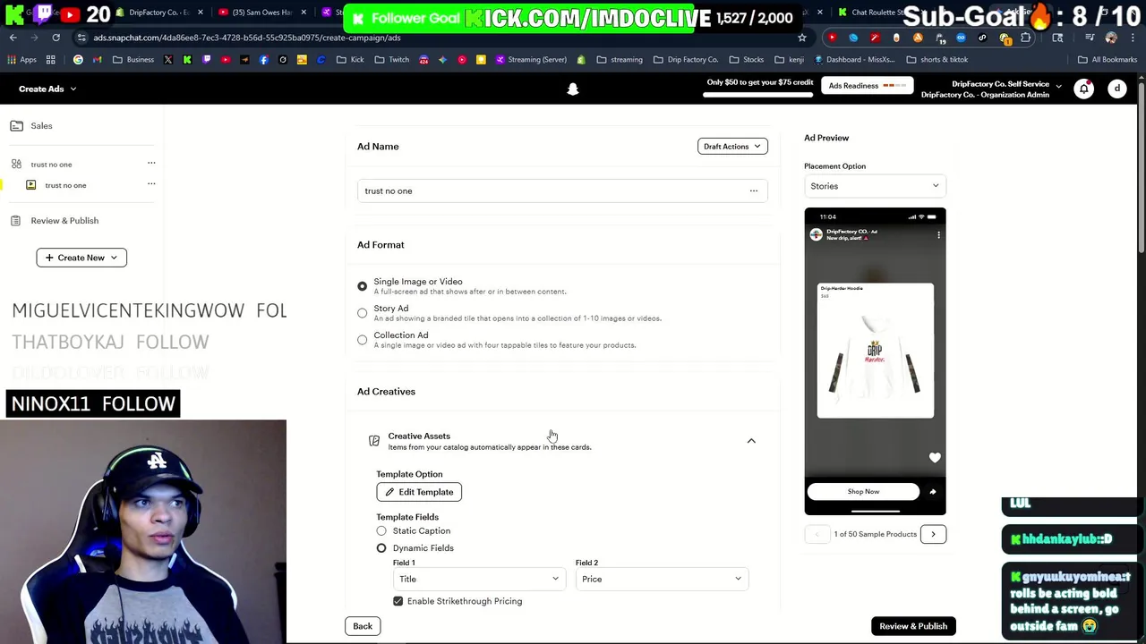The image size is (1146, 644).
Task: Open the Facebook bookmark icon
Action: point(263,60)
